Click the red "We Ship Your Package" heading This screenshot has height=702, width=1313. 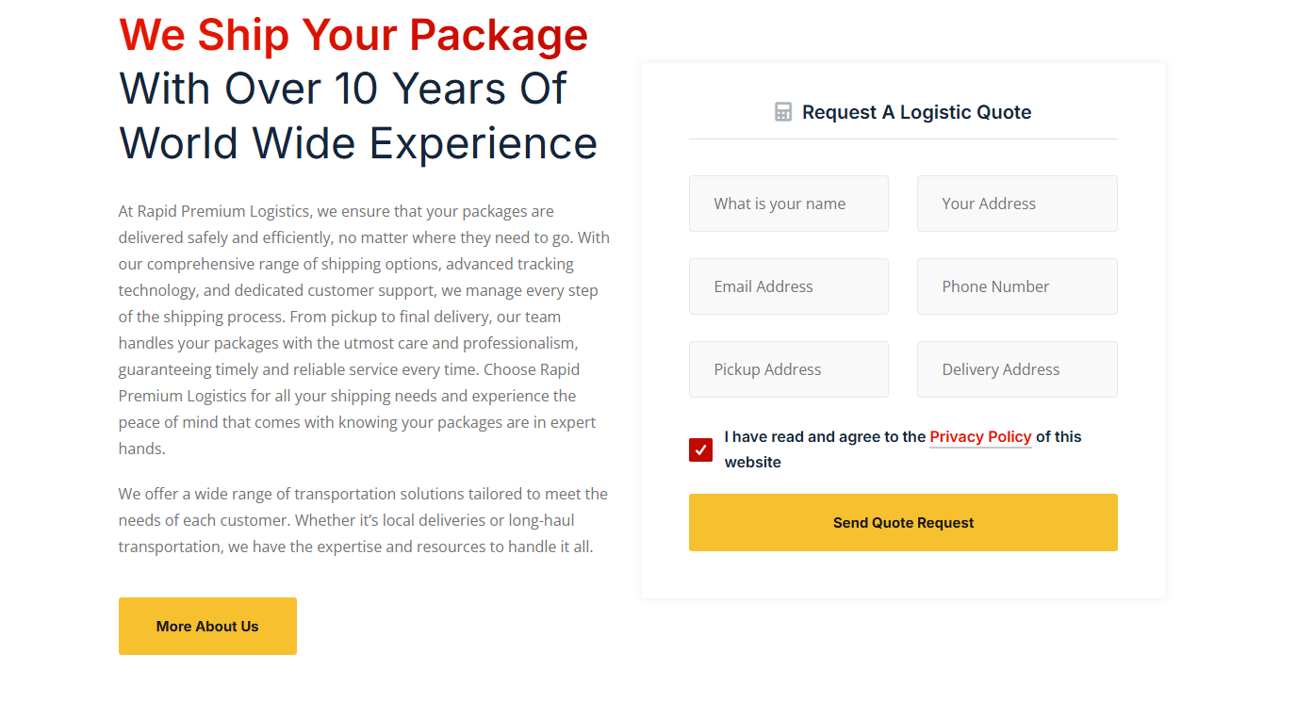pos(353,35)
